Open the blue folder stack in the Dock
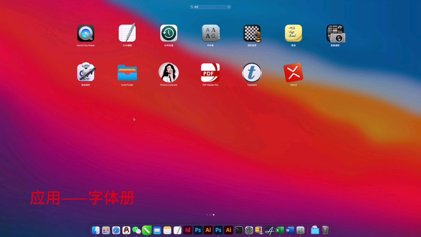This screenshot has height=237, width=421. pos(315,230)
